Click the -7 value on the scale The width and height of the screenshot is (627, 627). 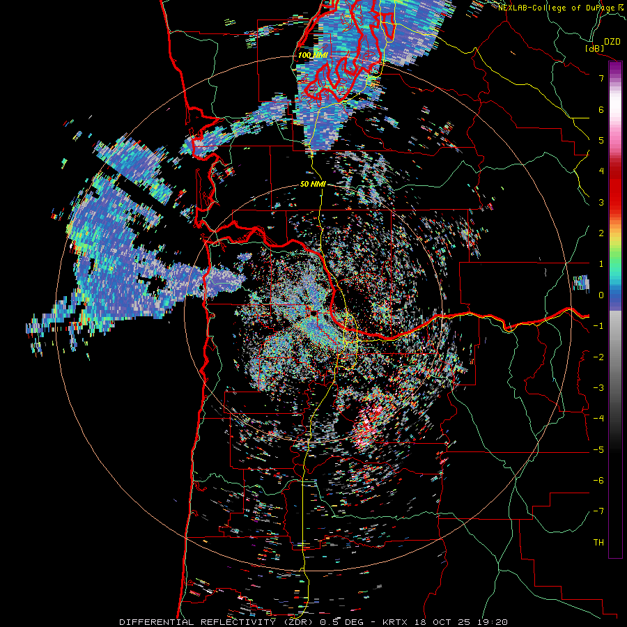(x=598, y=511)
